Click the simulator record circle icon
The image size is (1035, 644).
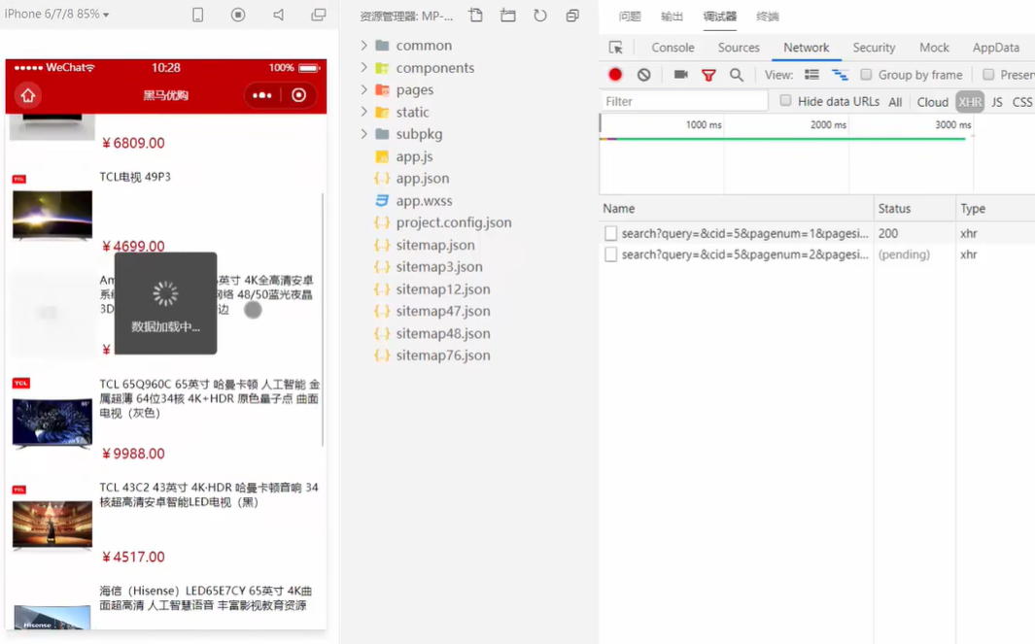click(238, 15)
